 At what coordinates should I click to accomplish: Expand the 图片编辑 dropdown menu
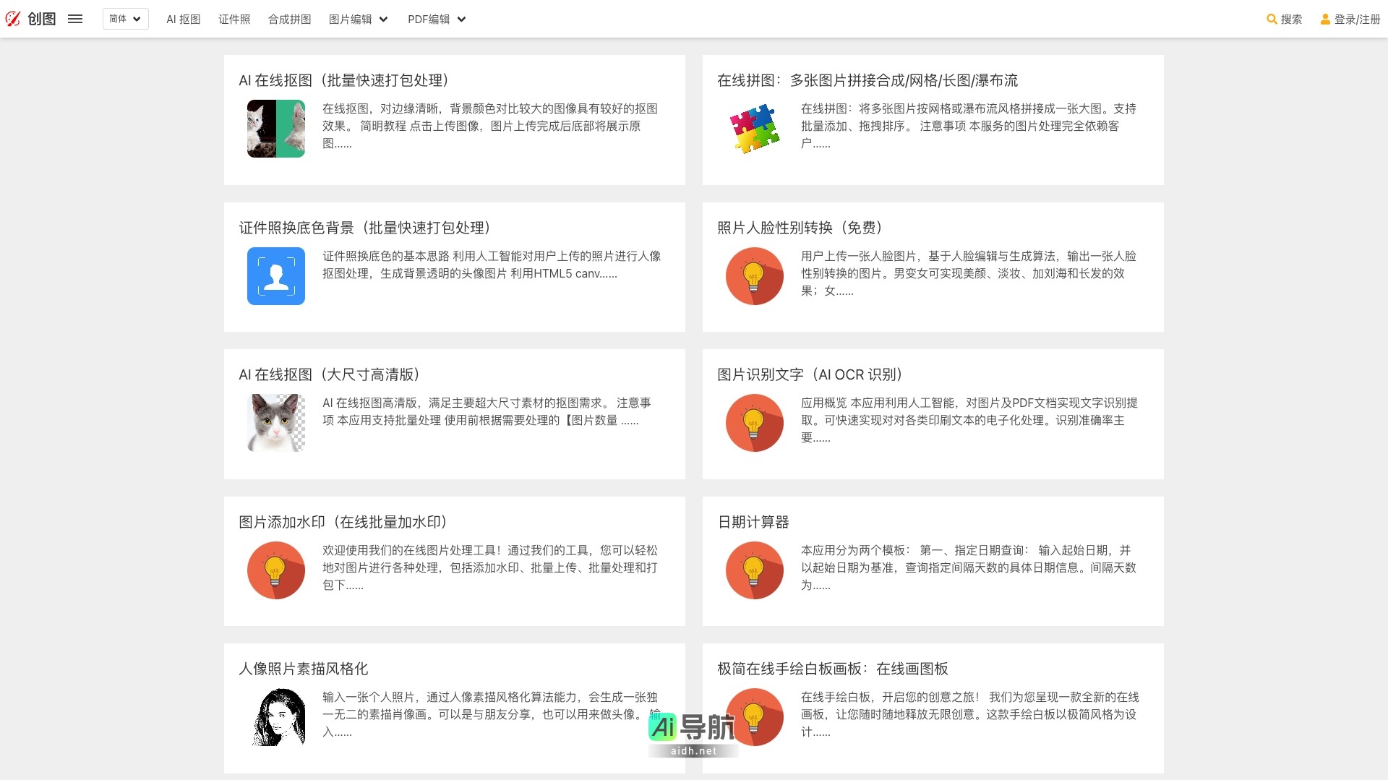(x=359, y=20)
